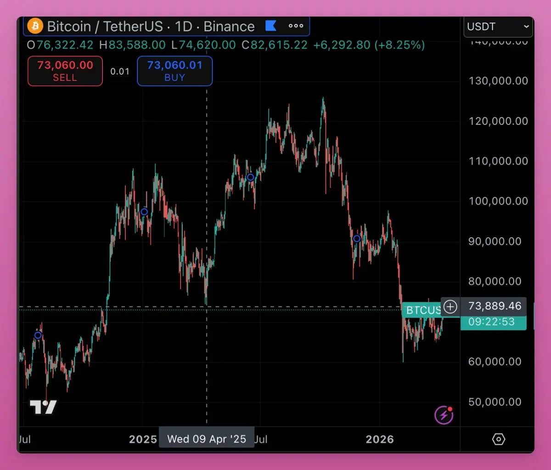Click the red SELL 73,060.00 button
Image resolution: width=551 pixels, height=470 pixels.
pyautogui.click(x=65, y=71)
